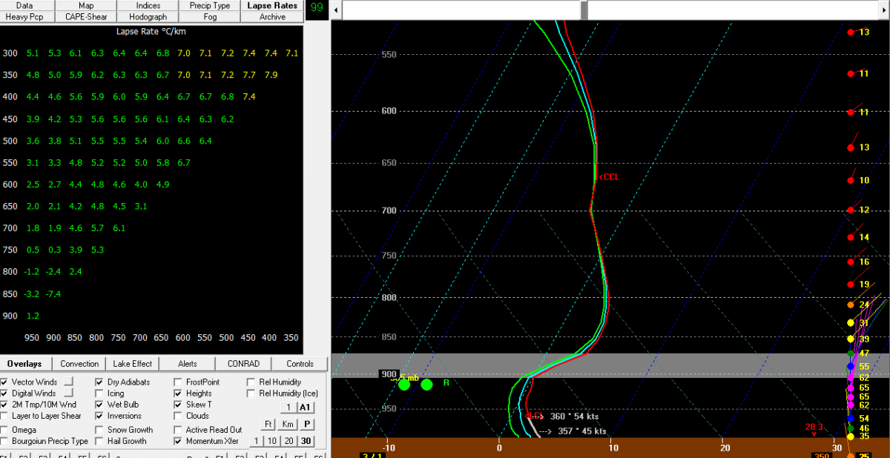Viewport: 890px width, 458px height.
Task: Click the small button beside Vector Winds
Action: [x=68, y=382]
